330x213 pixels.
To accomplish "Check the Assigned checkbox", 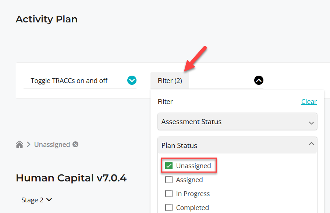I will 169,180.
